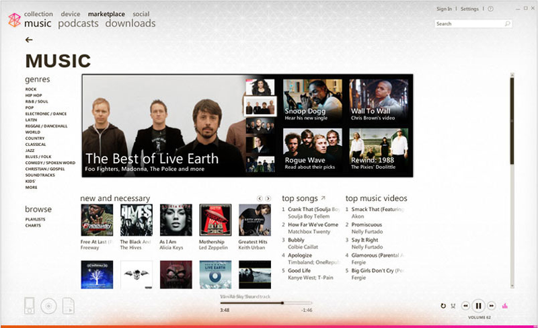The image size is (538, 328).
Task: Open Mothership album by Led Zeppelin
Action: 215,220
